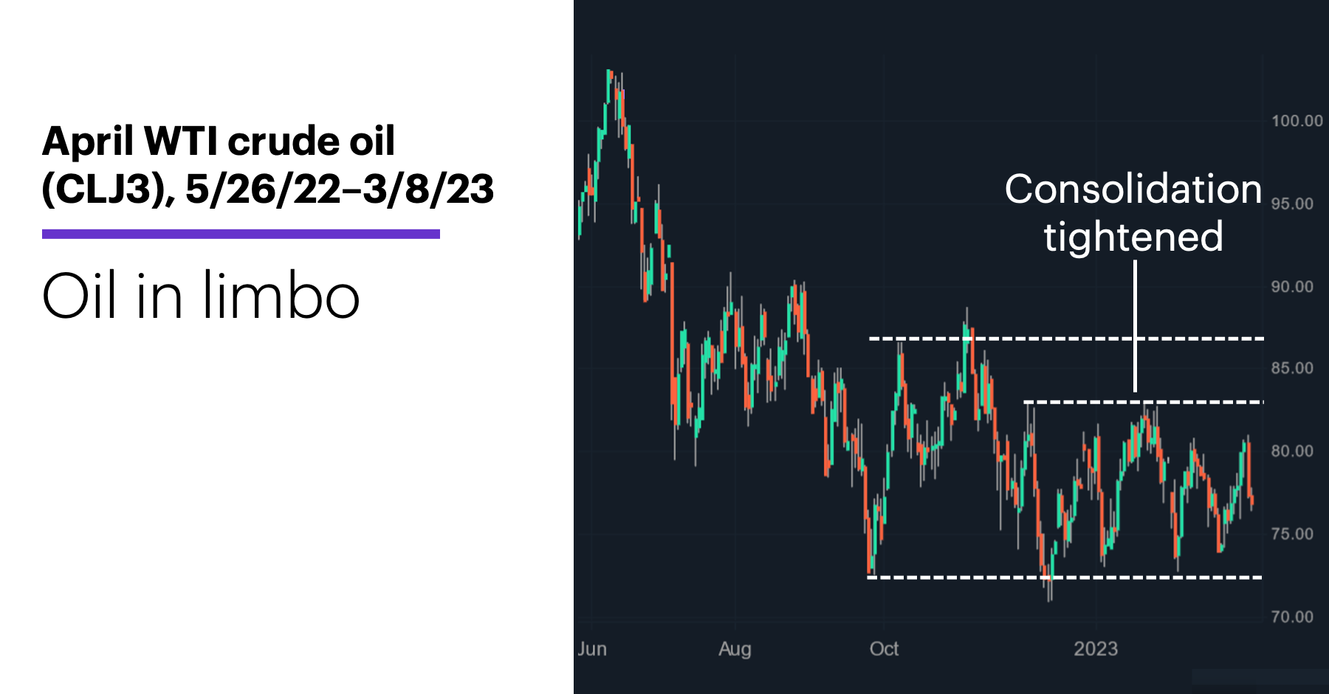Image resolution: width=1329 pixels, height=694 pixels.
Task: Click the 90.00 price axis label
Action: click(x=1292, y=287)
